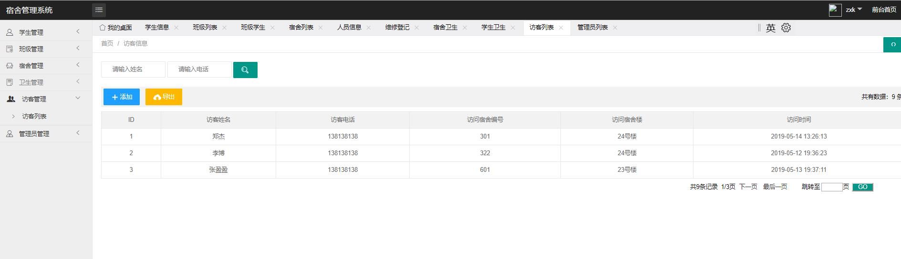Close the 管理员列表 tab
Viewport: 901px width, 259px height.
(x=615, y=28)
